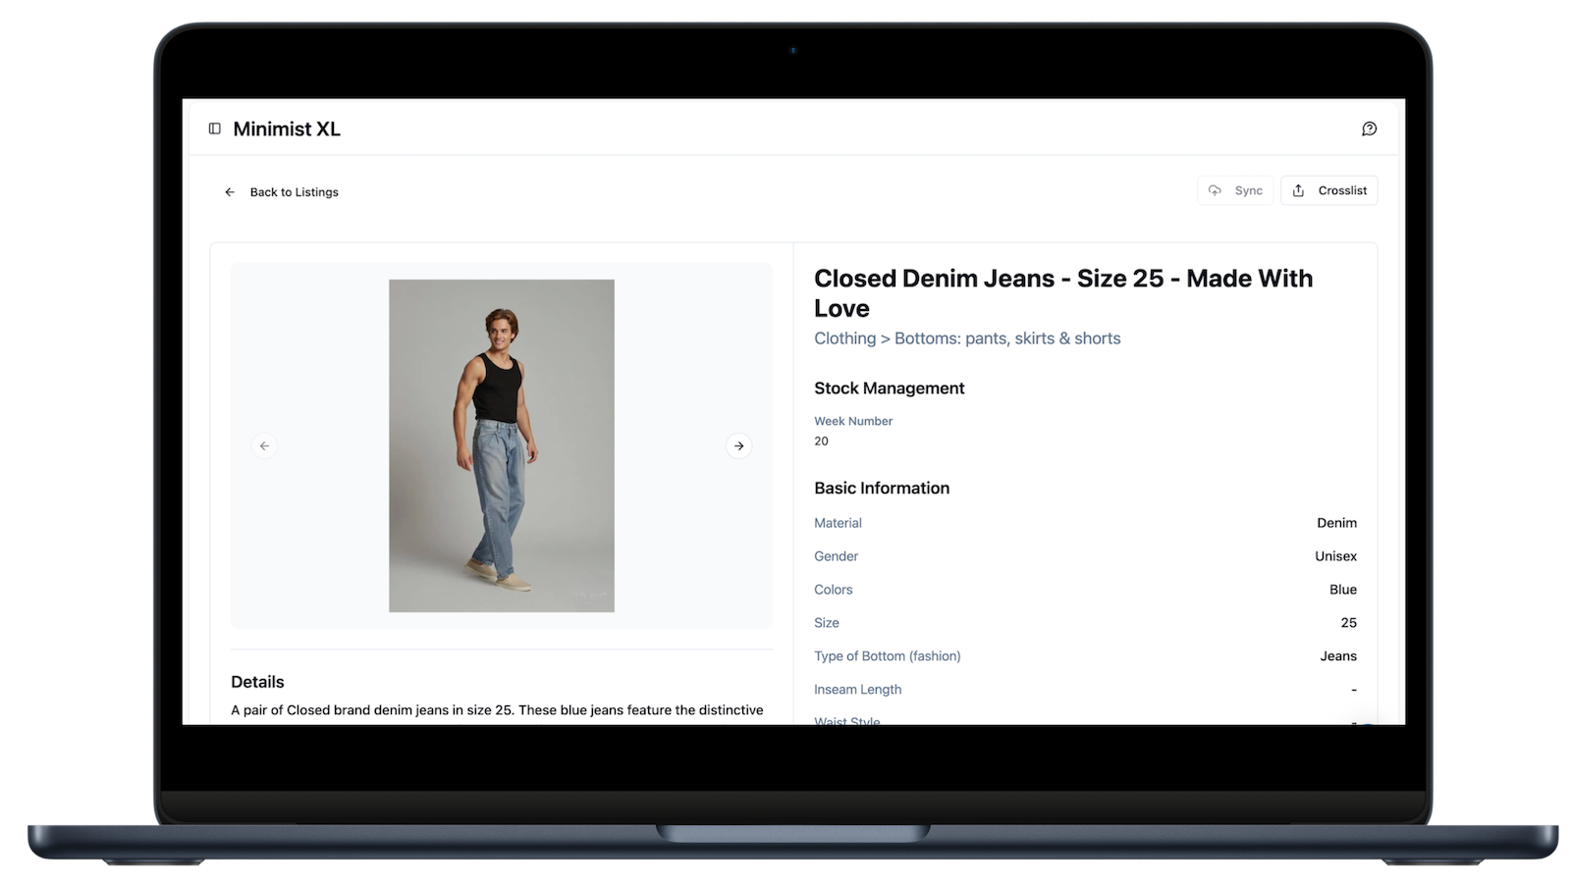Click the Size field label

826,623
